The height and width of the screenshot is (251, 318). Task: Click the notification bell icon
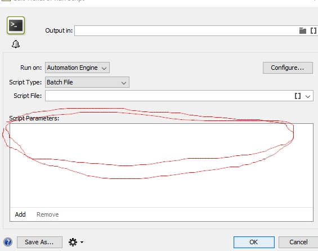(x=16, y=44)
